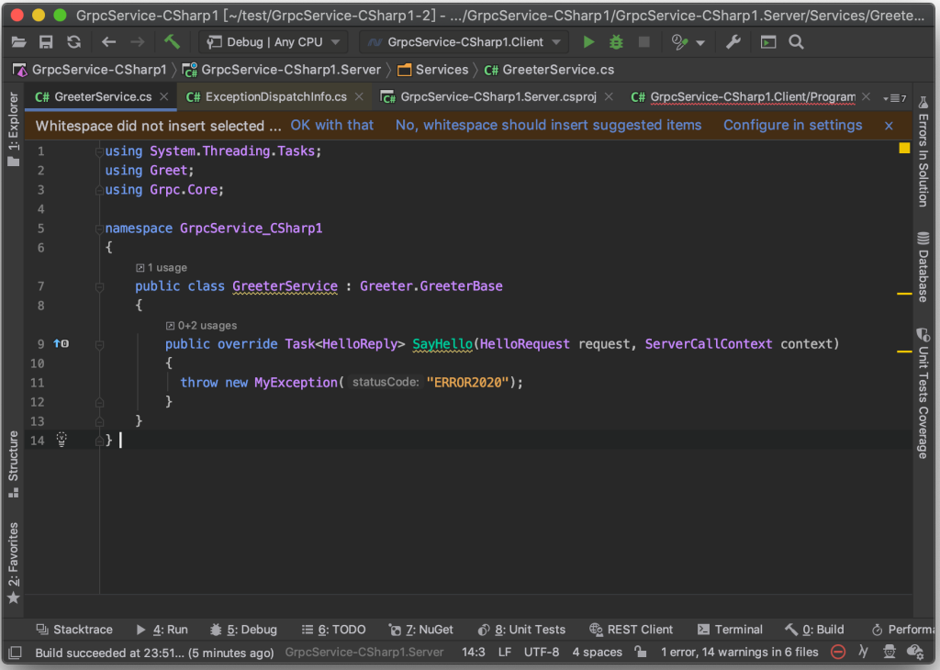Image resolution: width=940 pixels, height=670 pixels.
Task: Toggle the fold marker at line 14 closing brace
Action: [x=99, y=441]
